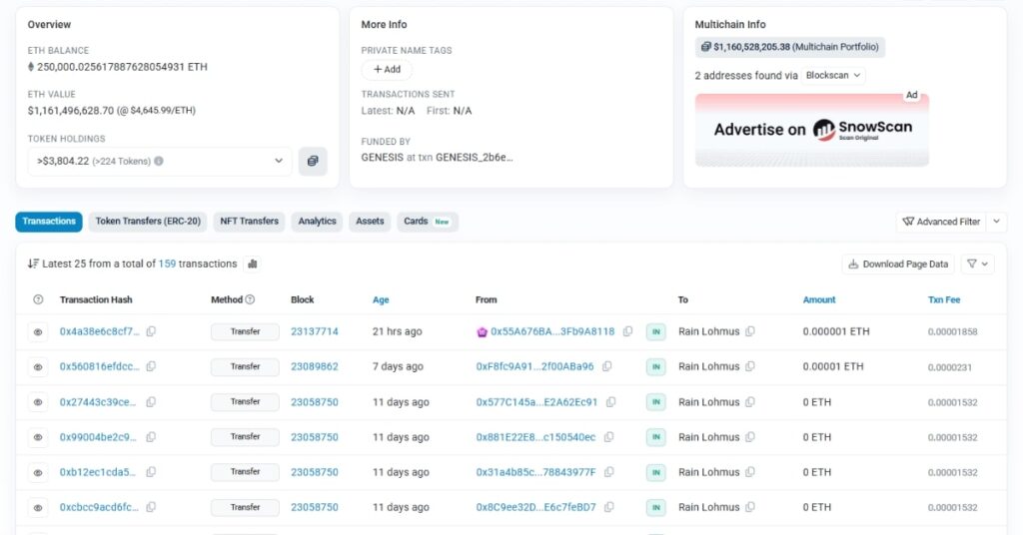Copy transaction hash 0xb12ec1cda5
This screenshot has width=1023, height=535.
click(151, 472)
